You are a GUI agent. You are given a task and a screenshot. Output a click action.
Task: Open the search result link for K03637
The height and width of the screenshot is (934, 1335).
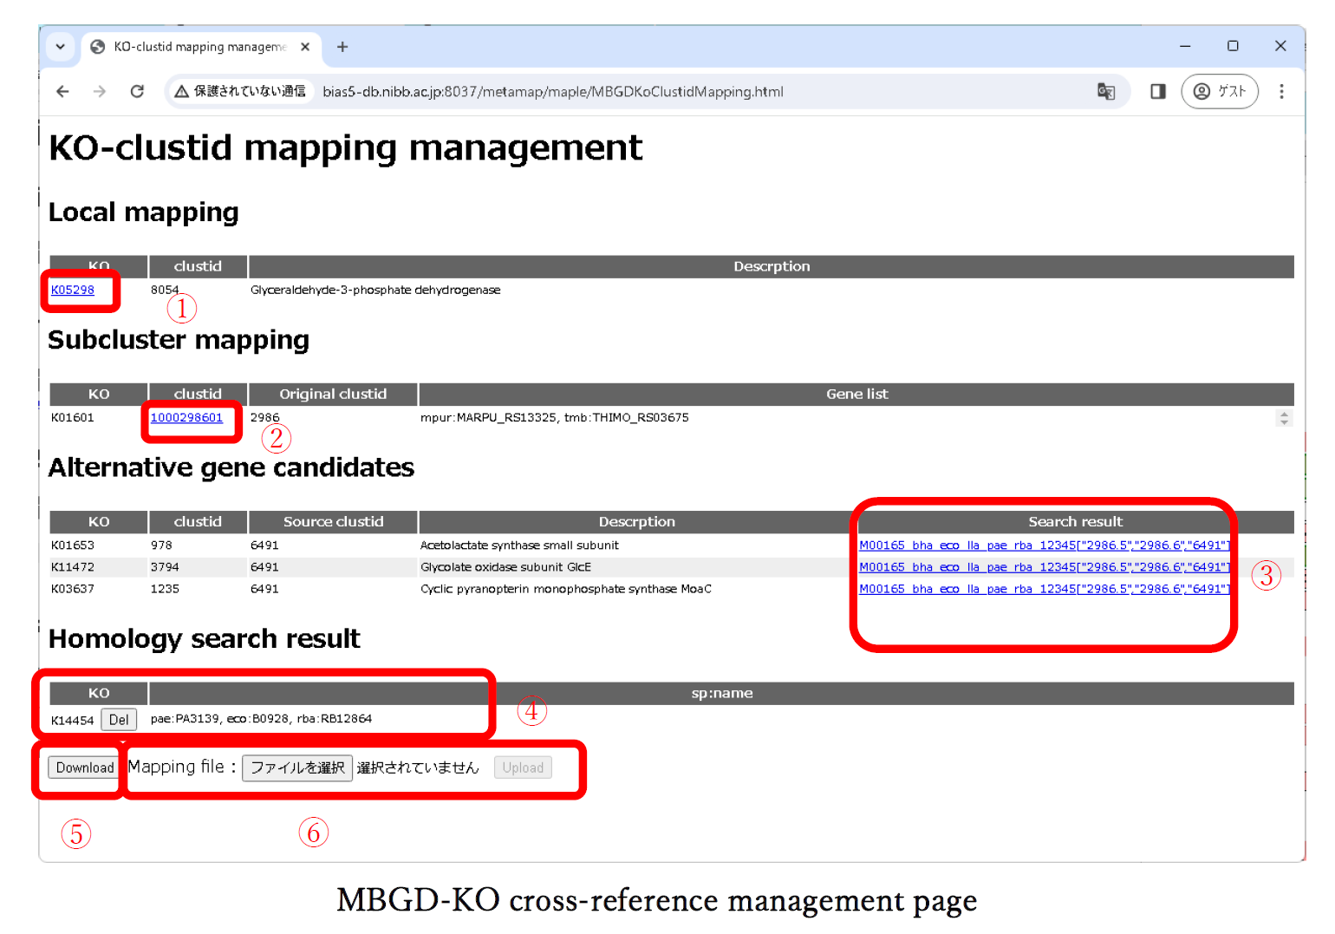click(x=1044, y=589)
